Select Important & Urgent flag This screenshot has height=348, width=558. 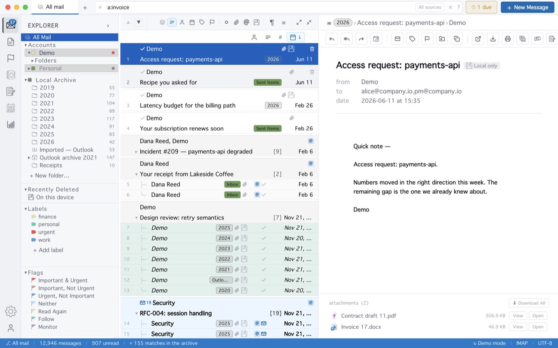[x=63, y=280]
